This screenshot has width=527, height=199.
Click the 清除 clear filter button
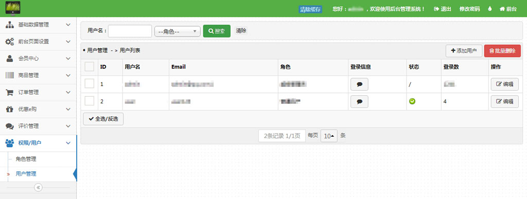pos(241,31)
